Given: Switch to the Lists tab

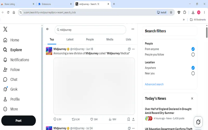Looking at the screenshot, I should tap(128, 40).
